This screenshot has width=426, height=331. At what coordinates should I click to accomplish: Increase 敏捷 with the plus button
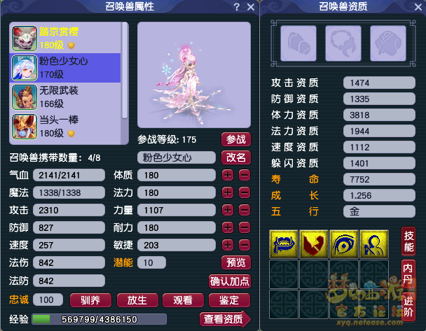[x=228, y=245]
